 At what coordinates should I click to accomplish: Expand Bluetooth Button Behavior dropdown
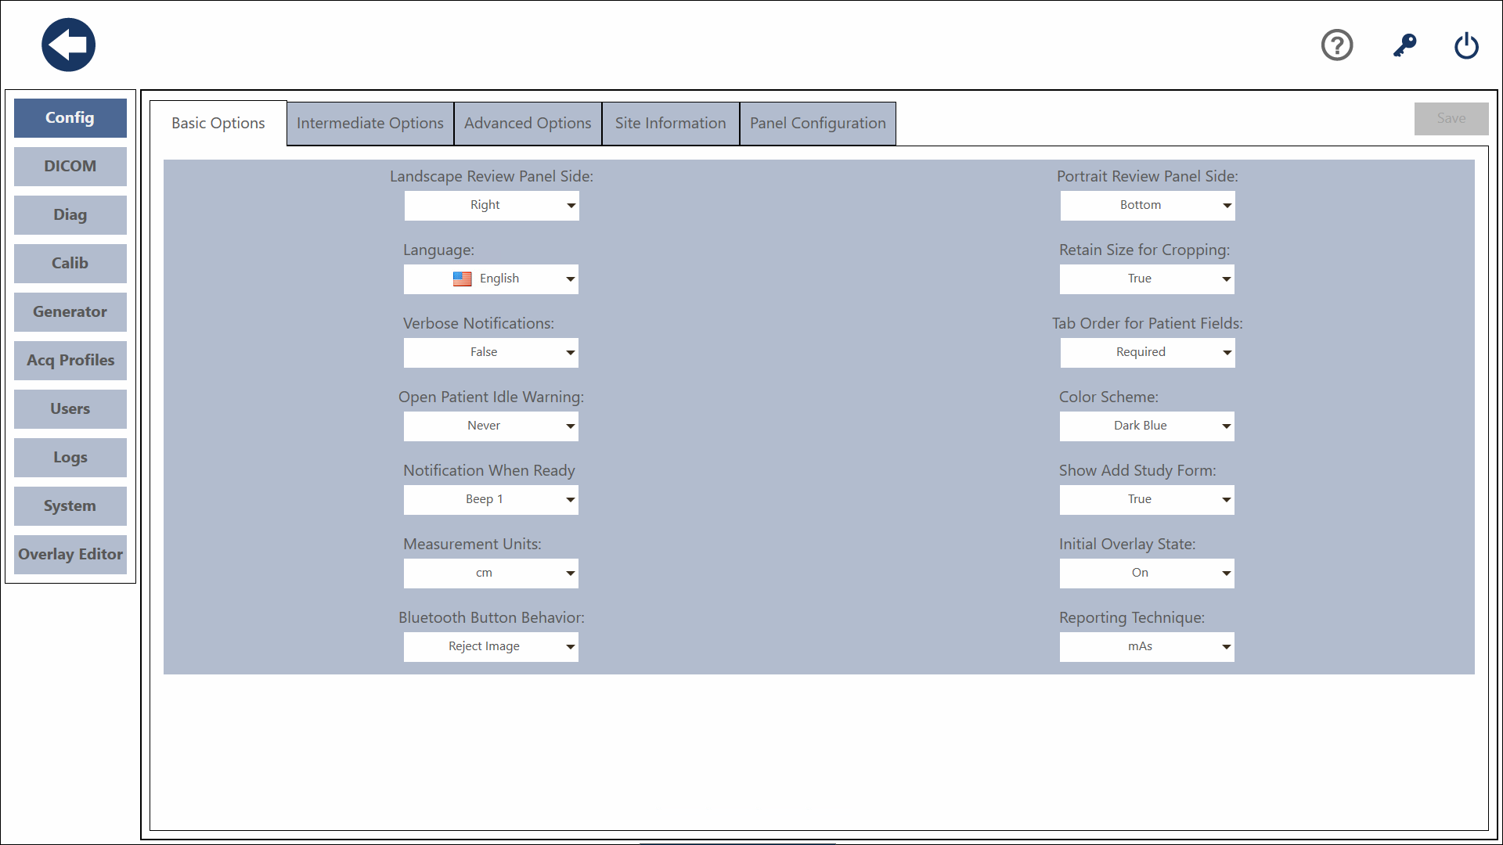pos(492,647)
